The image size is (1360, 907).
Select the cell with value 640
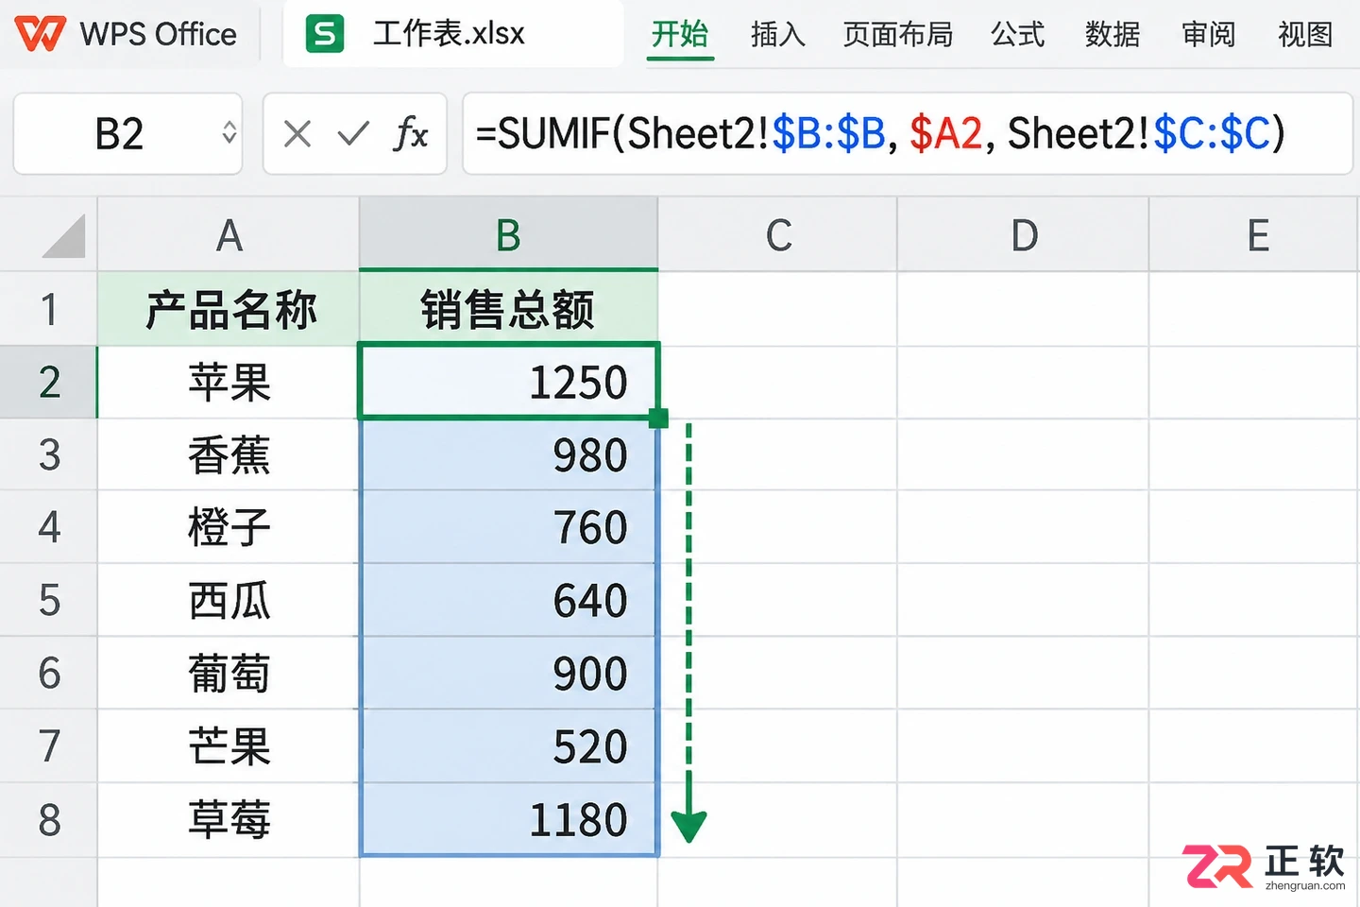point(508,600)
